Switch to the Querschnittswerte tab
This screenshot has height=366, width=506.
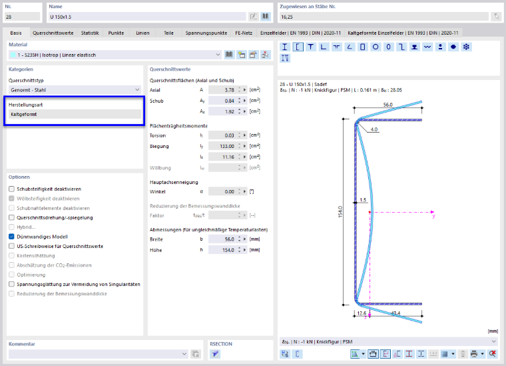[53, 33]
